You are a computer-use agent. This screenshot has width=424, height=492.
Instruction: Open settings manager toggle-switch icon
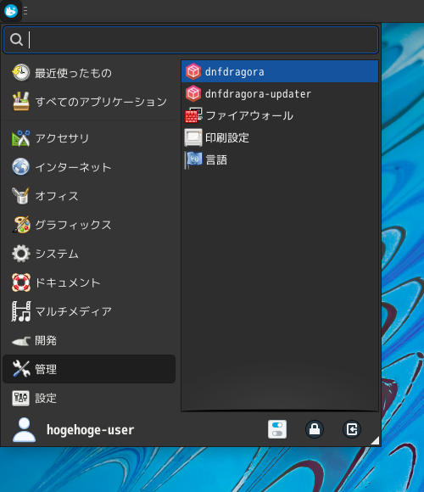[277, 429]
